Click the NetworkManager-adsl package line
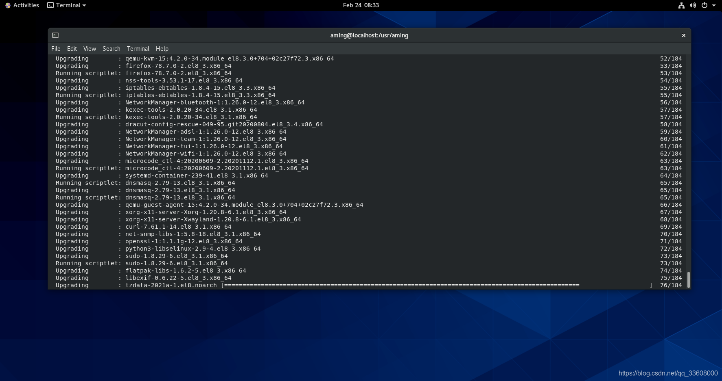This screenshot has width=722, height=381. click(x=369, y=132)
